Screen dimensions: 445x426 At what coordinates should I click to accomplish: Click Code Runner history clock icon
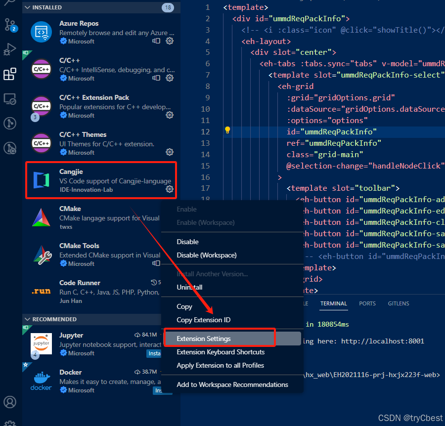[154, 282]
